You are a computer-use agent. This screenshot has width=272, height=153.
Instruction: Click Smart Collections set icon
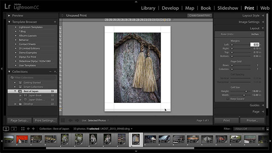(20, 87)
